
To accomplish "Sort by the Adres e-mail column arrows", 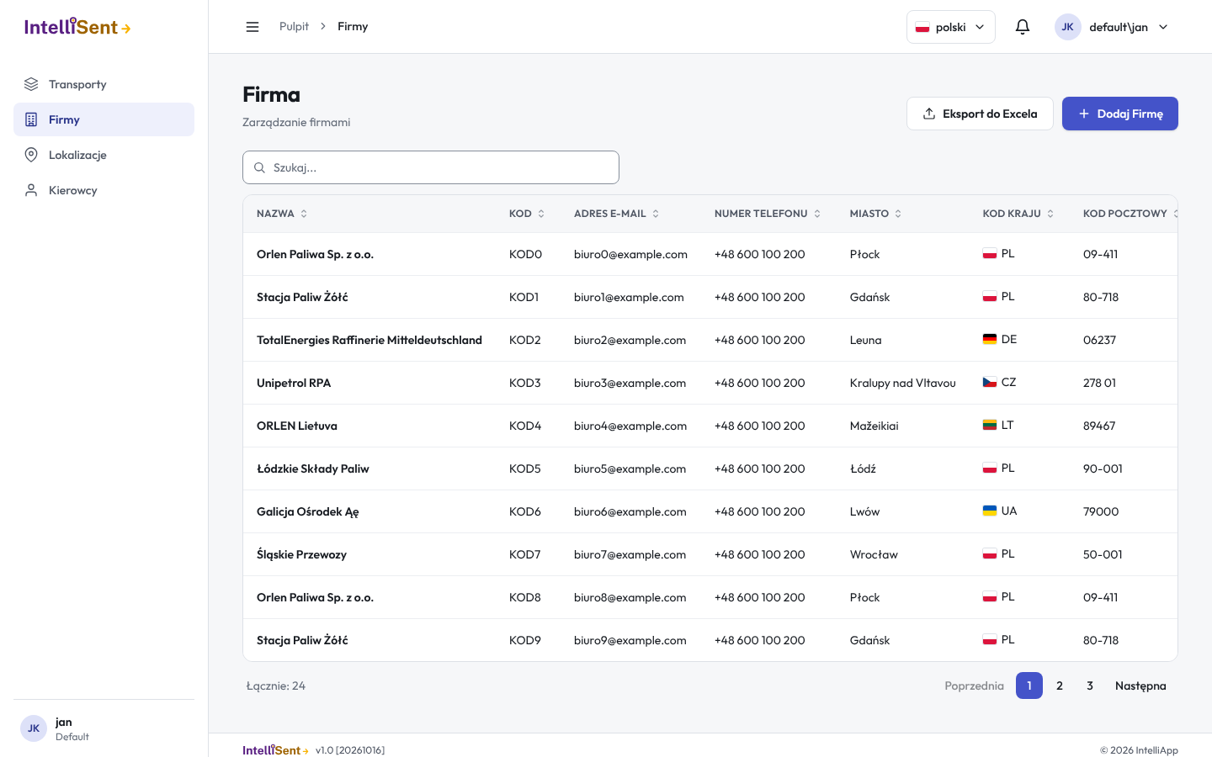I will pyautogui.click(x=656, y=214).
